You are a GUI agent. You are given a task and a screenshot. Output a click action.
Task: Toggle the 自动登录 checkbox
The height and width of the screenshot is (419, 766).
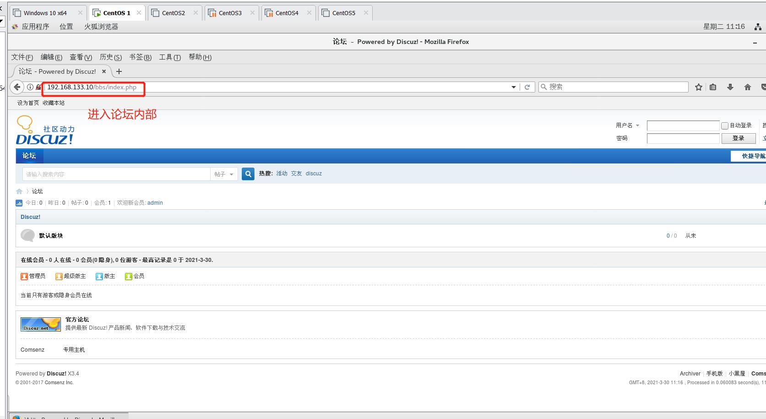[725, 125]
